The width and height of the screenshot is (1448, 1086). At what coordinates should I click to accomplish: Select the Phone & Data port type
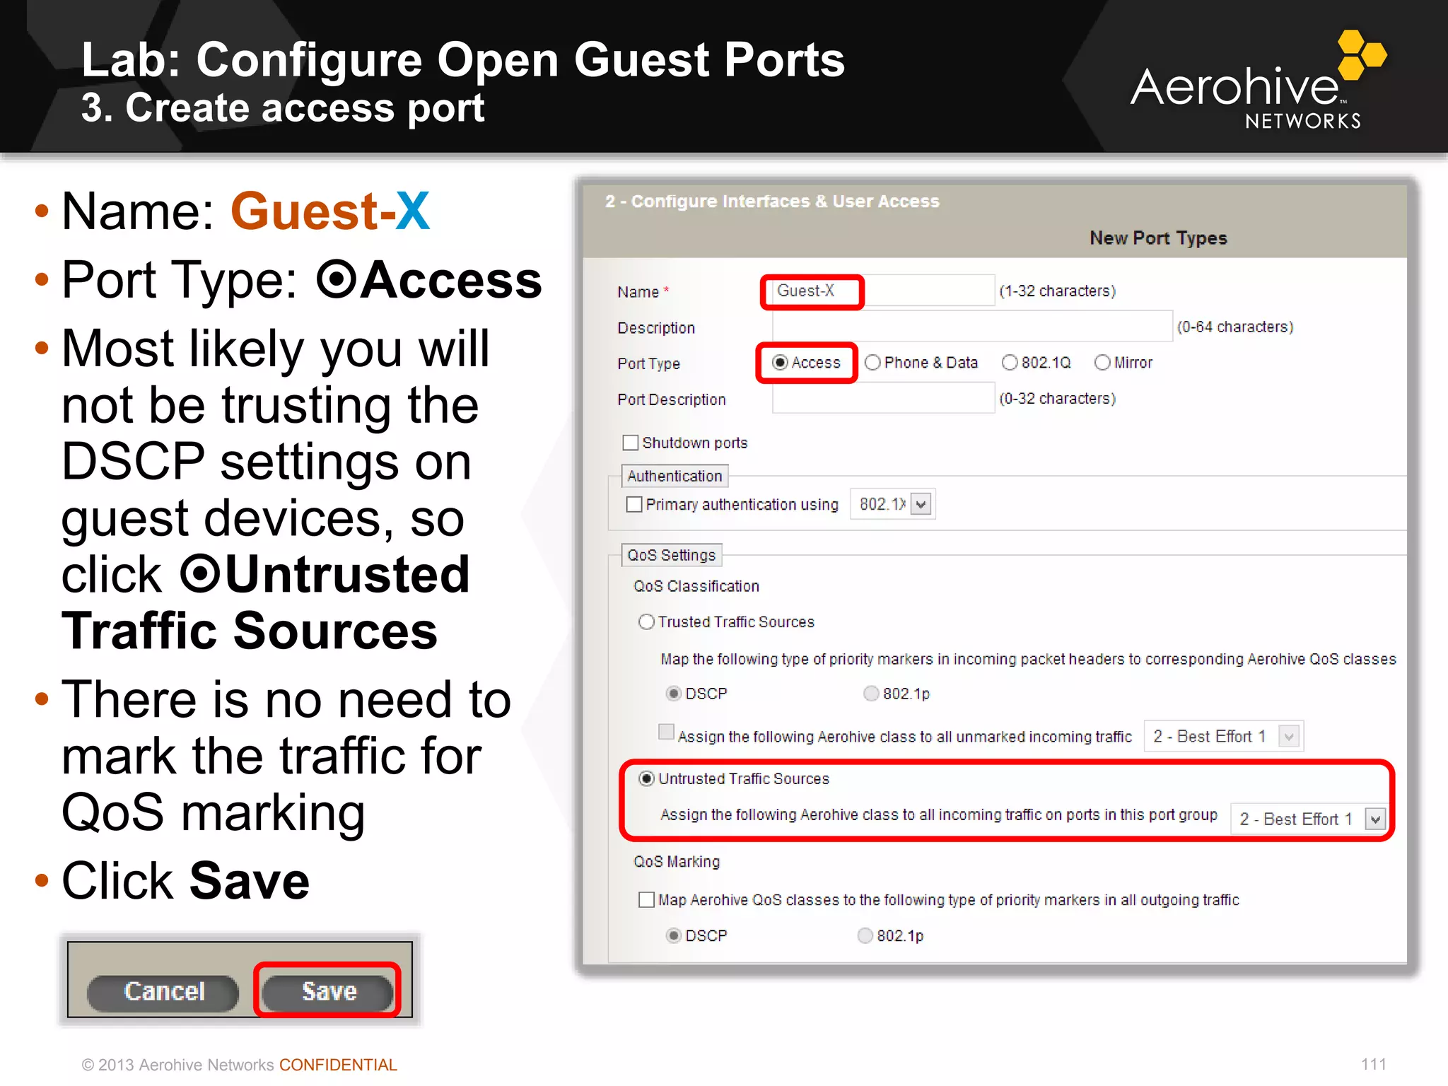coord(873,363)
